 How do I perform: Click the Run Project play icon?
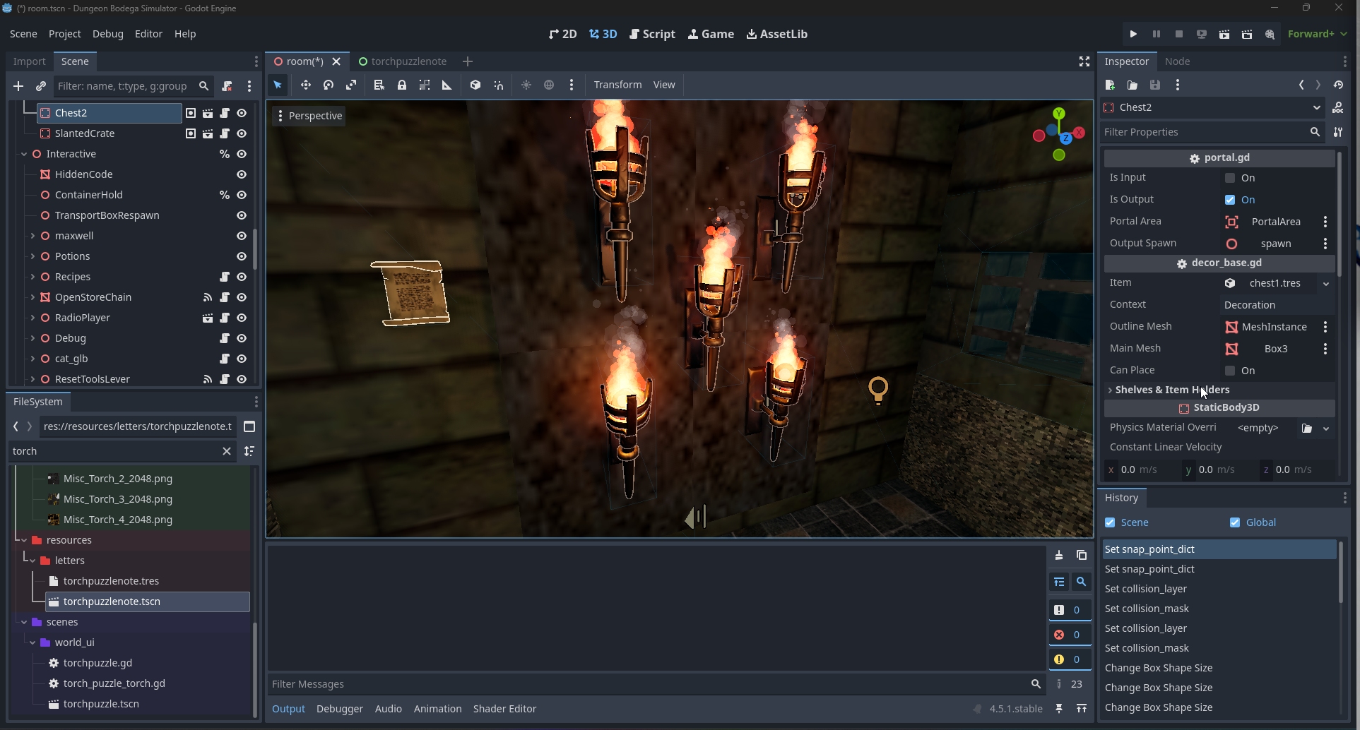coord(1133,34)
